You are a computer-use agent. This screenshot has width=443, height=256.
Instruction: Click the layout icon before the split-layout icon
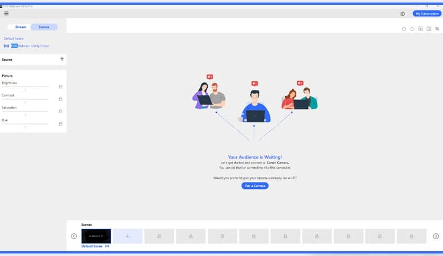point(421,29)
